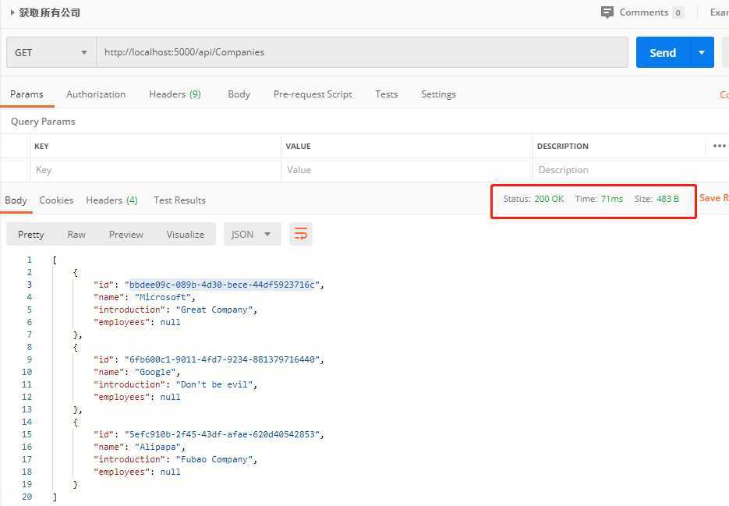
Task: Switch to the Params tab
Action: [27, 94]
